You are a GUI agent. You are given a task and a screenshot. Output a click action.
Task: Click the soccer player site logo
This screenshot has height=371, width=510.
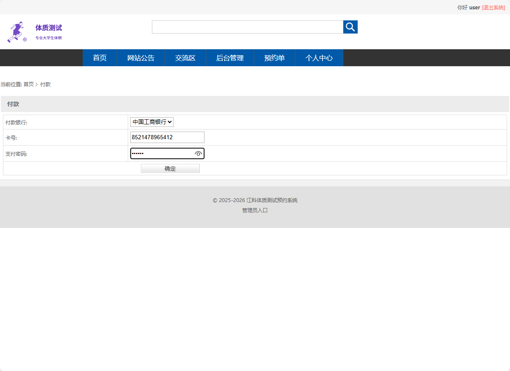click(17, 32)
